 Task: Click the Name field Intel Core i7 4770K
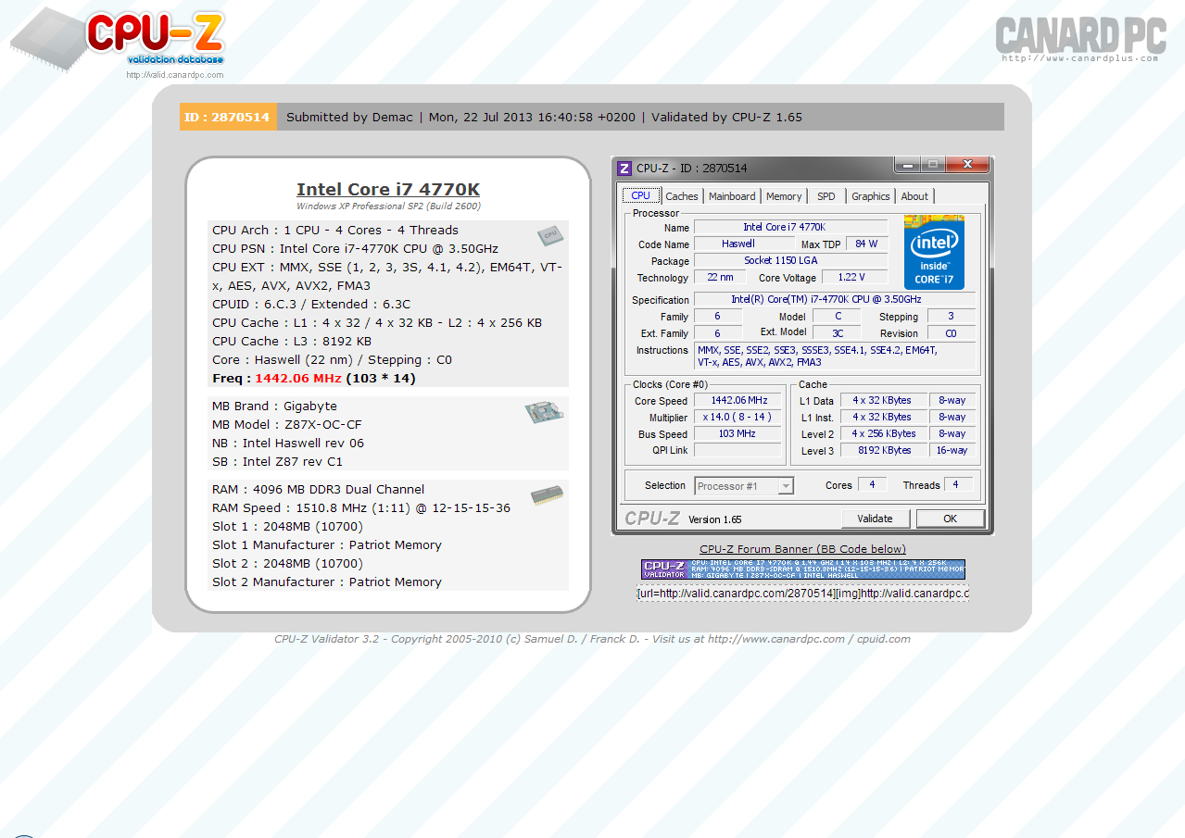(790, 227)
